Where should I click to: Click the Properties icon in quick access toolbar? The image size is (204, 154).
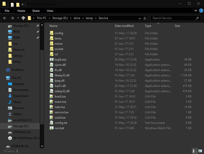[x=12, y=5]
